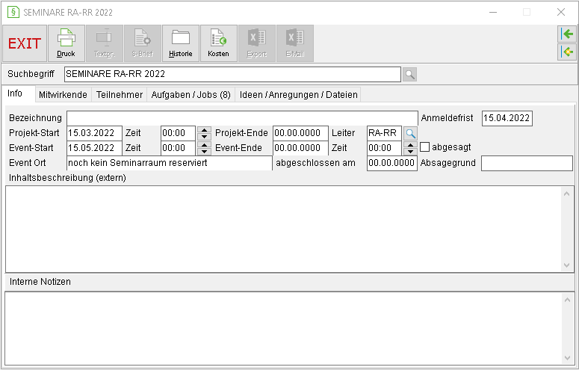This screenshot has height=370, width=579.
Task: Click the Event Ort field
Action: coord(170,163)
